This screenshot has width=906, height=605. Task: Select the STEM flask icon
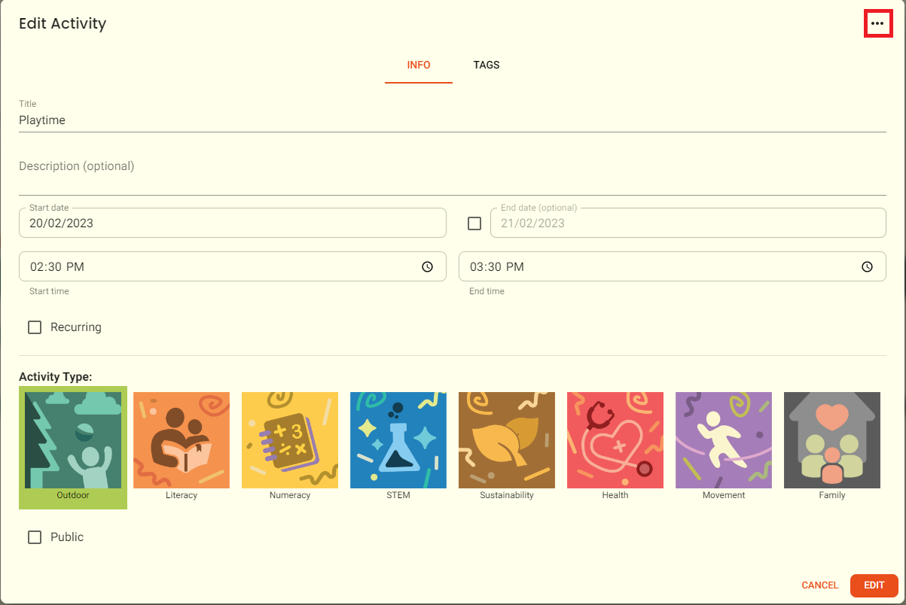(x=398, y=440)
